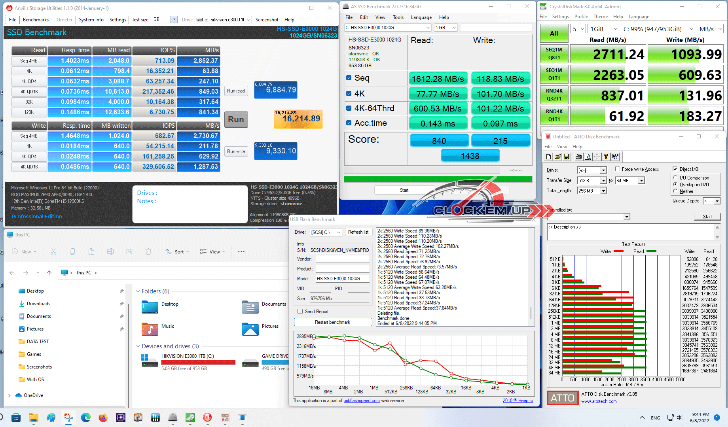Screen dimensions: 728x427
Task: Click the ATTO Open file toolbar icon
Action: pos(557,157)
